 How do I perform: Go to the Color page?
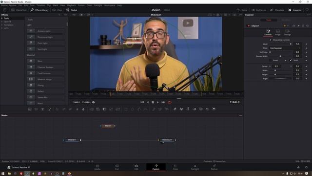click(175, 167)
